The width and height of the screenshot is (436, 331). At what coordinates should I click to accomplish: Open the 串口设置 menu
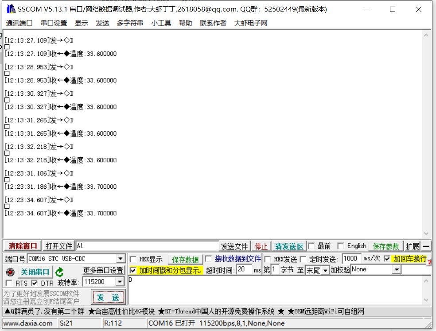(x=54, y=23)
